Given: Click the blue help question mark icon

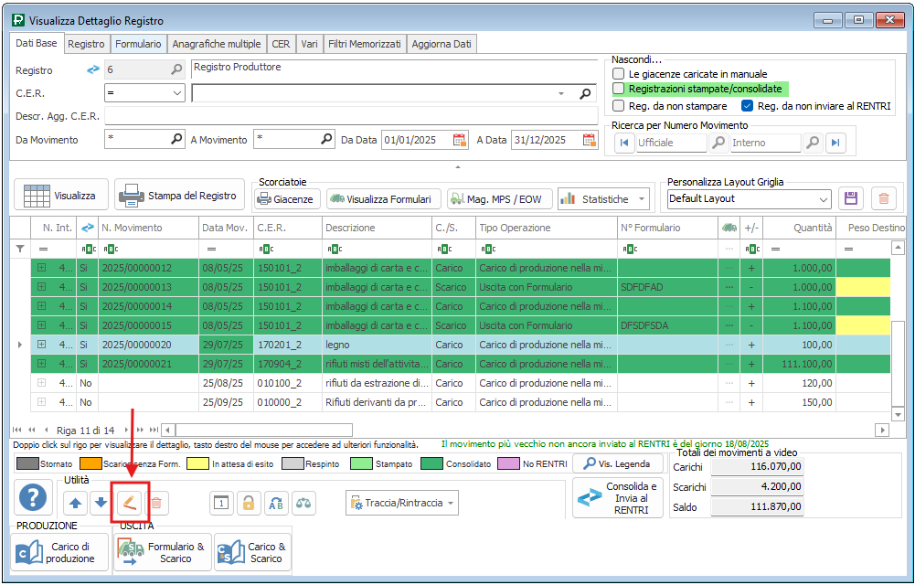Looking at the screenshot, I should (34, 499).
